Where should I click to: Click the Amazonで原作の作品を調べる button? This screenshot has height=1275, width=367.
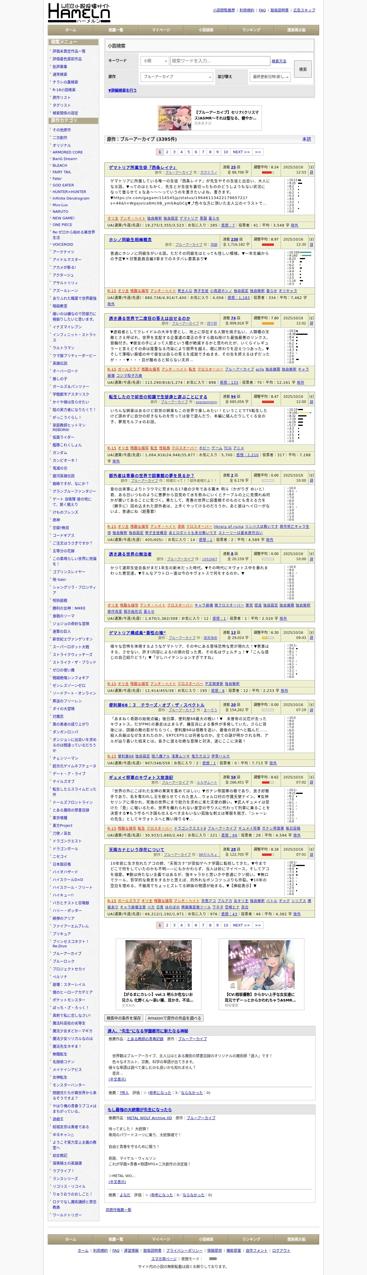click(174, 1018)
